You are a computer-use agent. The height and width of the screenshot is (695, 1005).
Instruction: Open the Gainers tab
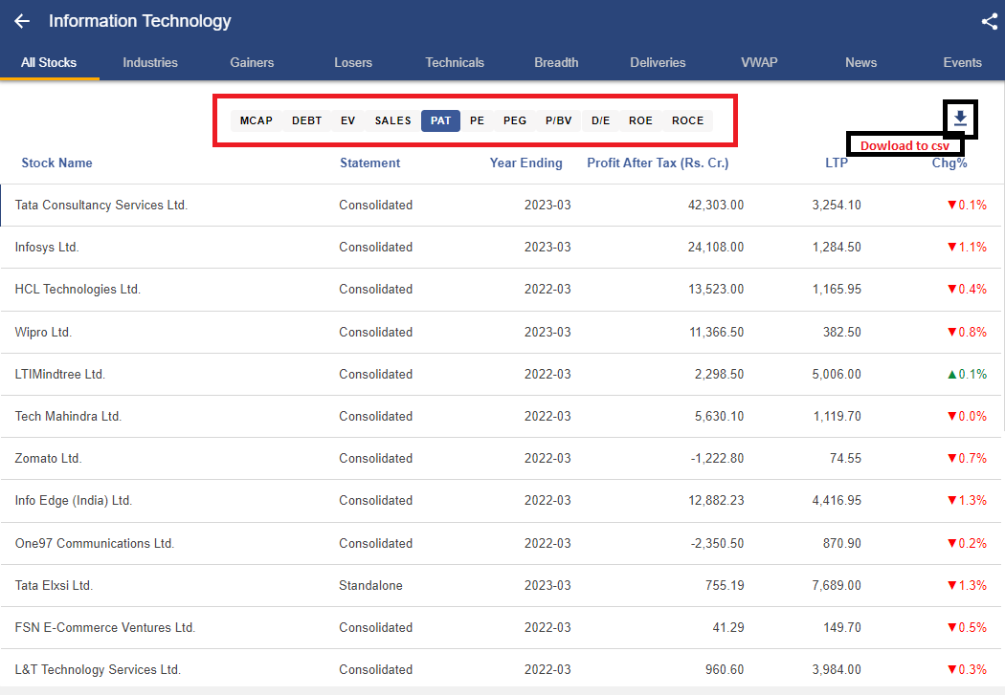pyautogui.click(x=252, y=63)
